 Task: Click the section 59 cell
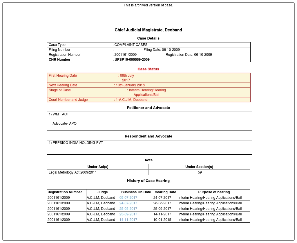[x=200, y=172]
